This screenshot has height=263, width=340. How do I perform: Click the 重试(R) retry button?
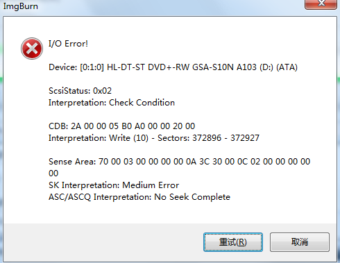coord(233,242)
